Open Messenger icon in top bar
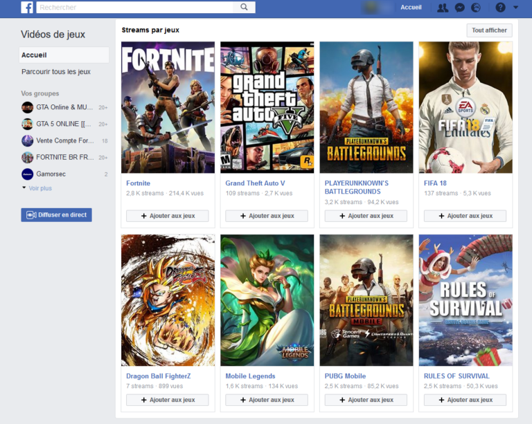Image resolution: width=532 pixels, height=424 pixels. tap(459, 8)
